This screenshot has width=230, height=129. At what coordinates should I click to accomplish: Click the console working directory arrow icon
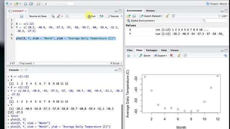[26, 70]
